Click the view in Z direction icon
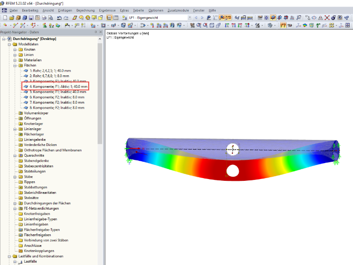Image resolution: width=353 pixels, height=265 pixels. coord(240,26)
